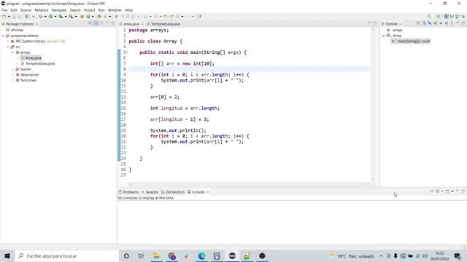The height and width of the screenshot is (262, 467).
Task: Collapse All in Package Explorer toolbar
Action: pos(90,23)
